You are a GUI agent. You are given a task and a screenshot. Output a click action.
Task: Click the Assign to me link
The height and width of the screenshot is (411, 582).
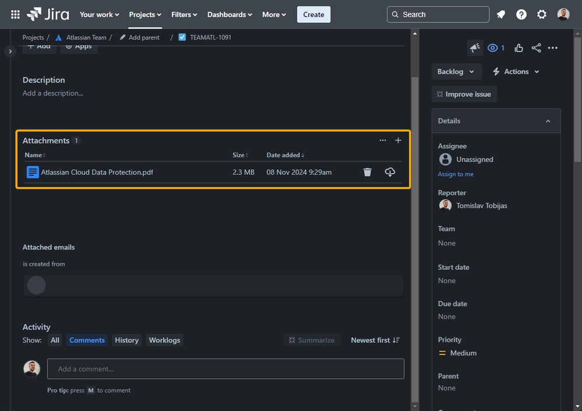(x=456, y=174)
